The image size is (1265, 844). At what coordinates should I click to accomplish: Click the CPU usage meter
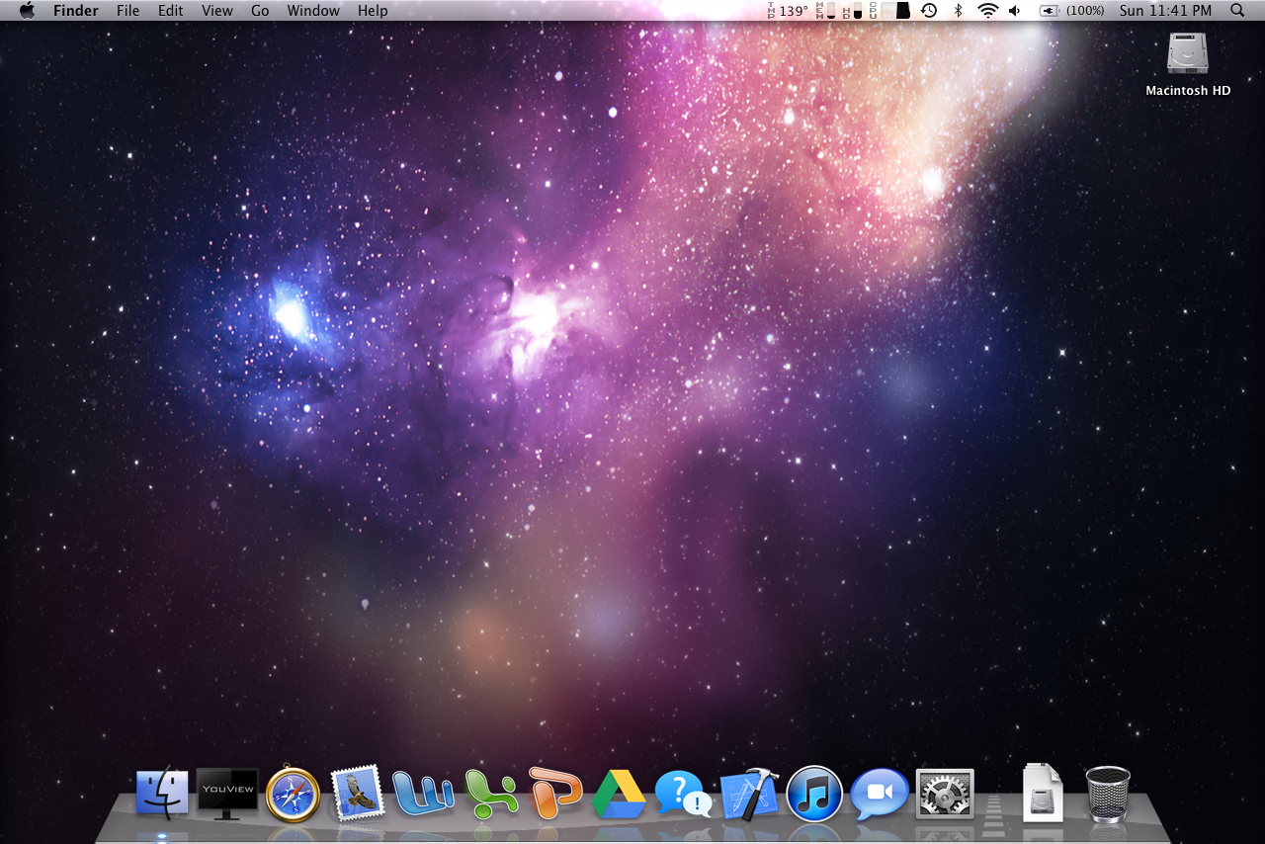pos(889,11)
